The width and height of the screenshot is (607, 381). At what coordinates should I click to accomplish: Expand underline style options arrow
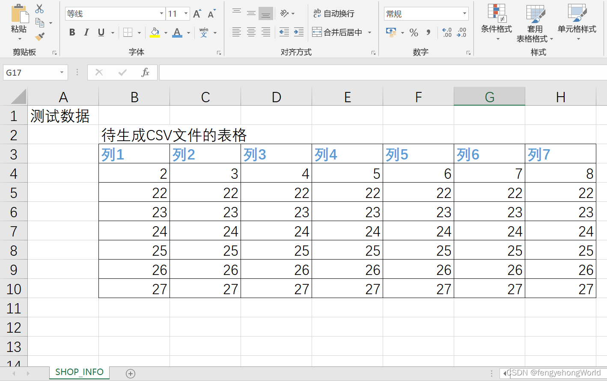pyautogui.click(x=113, y=32)
